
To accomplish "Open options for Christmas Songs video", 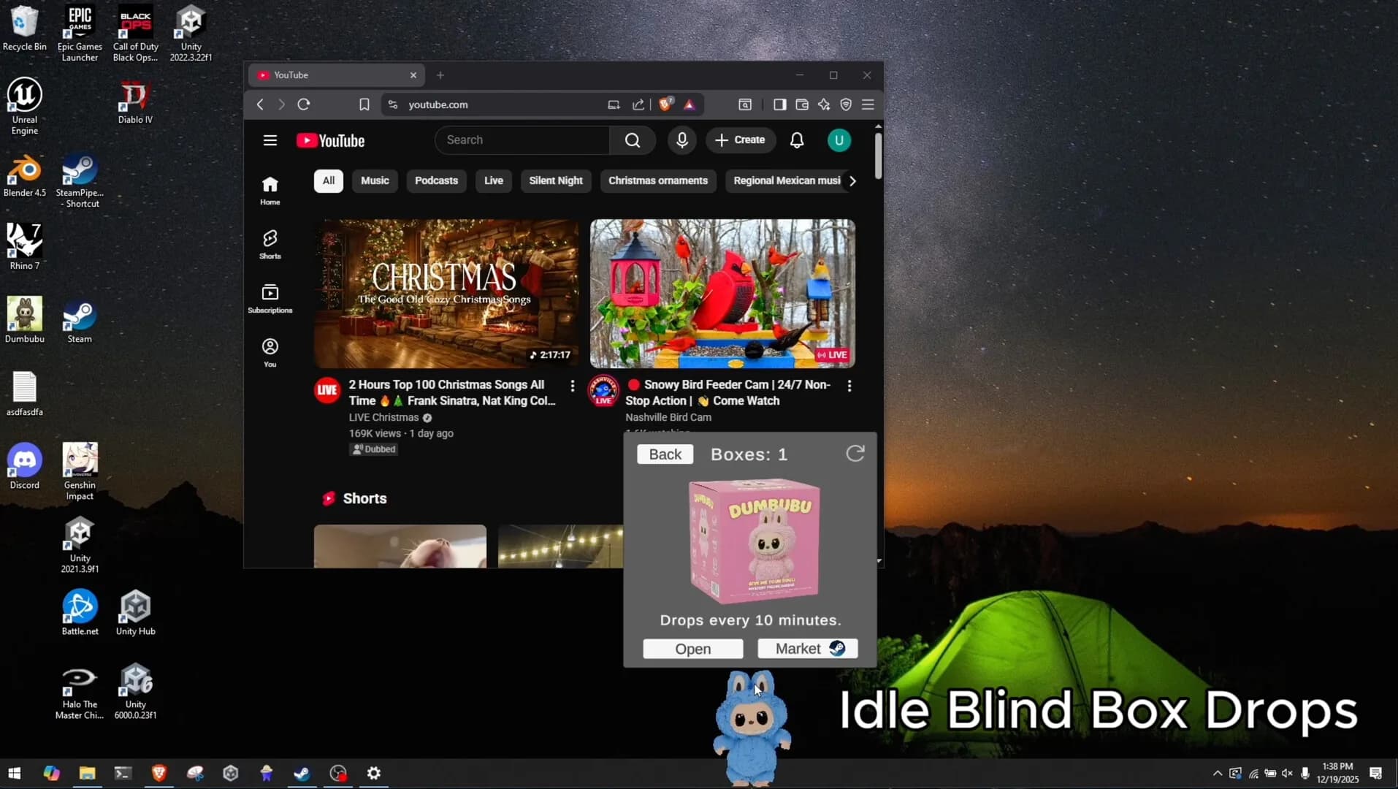I will coord(572,385).
